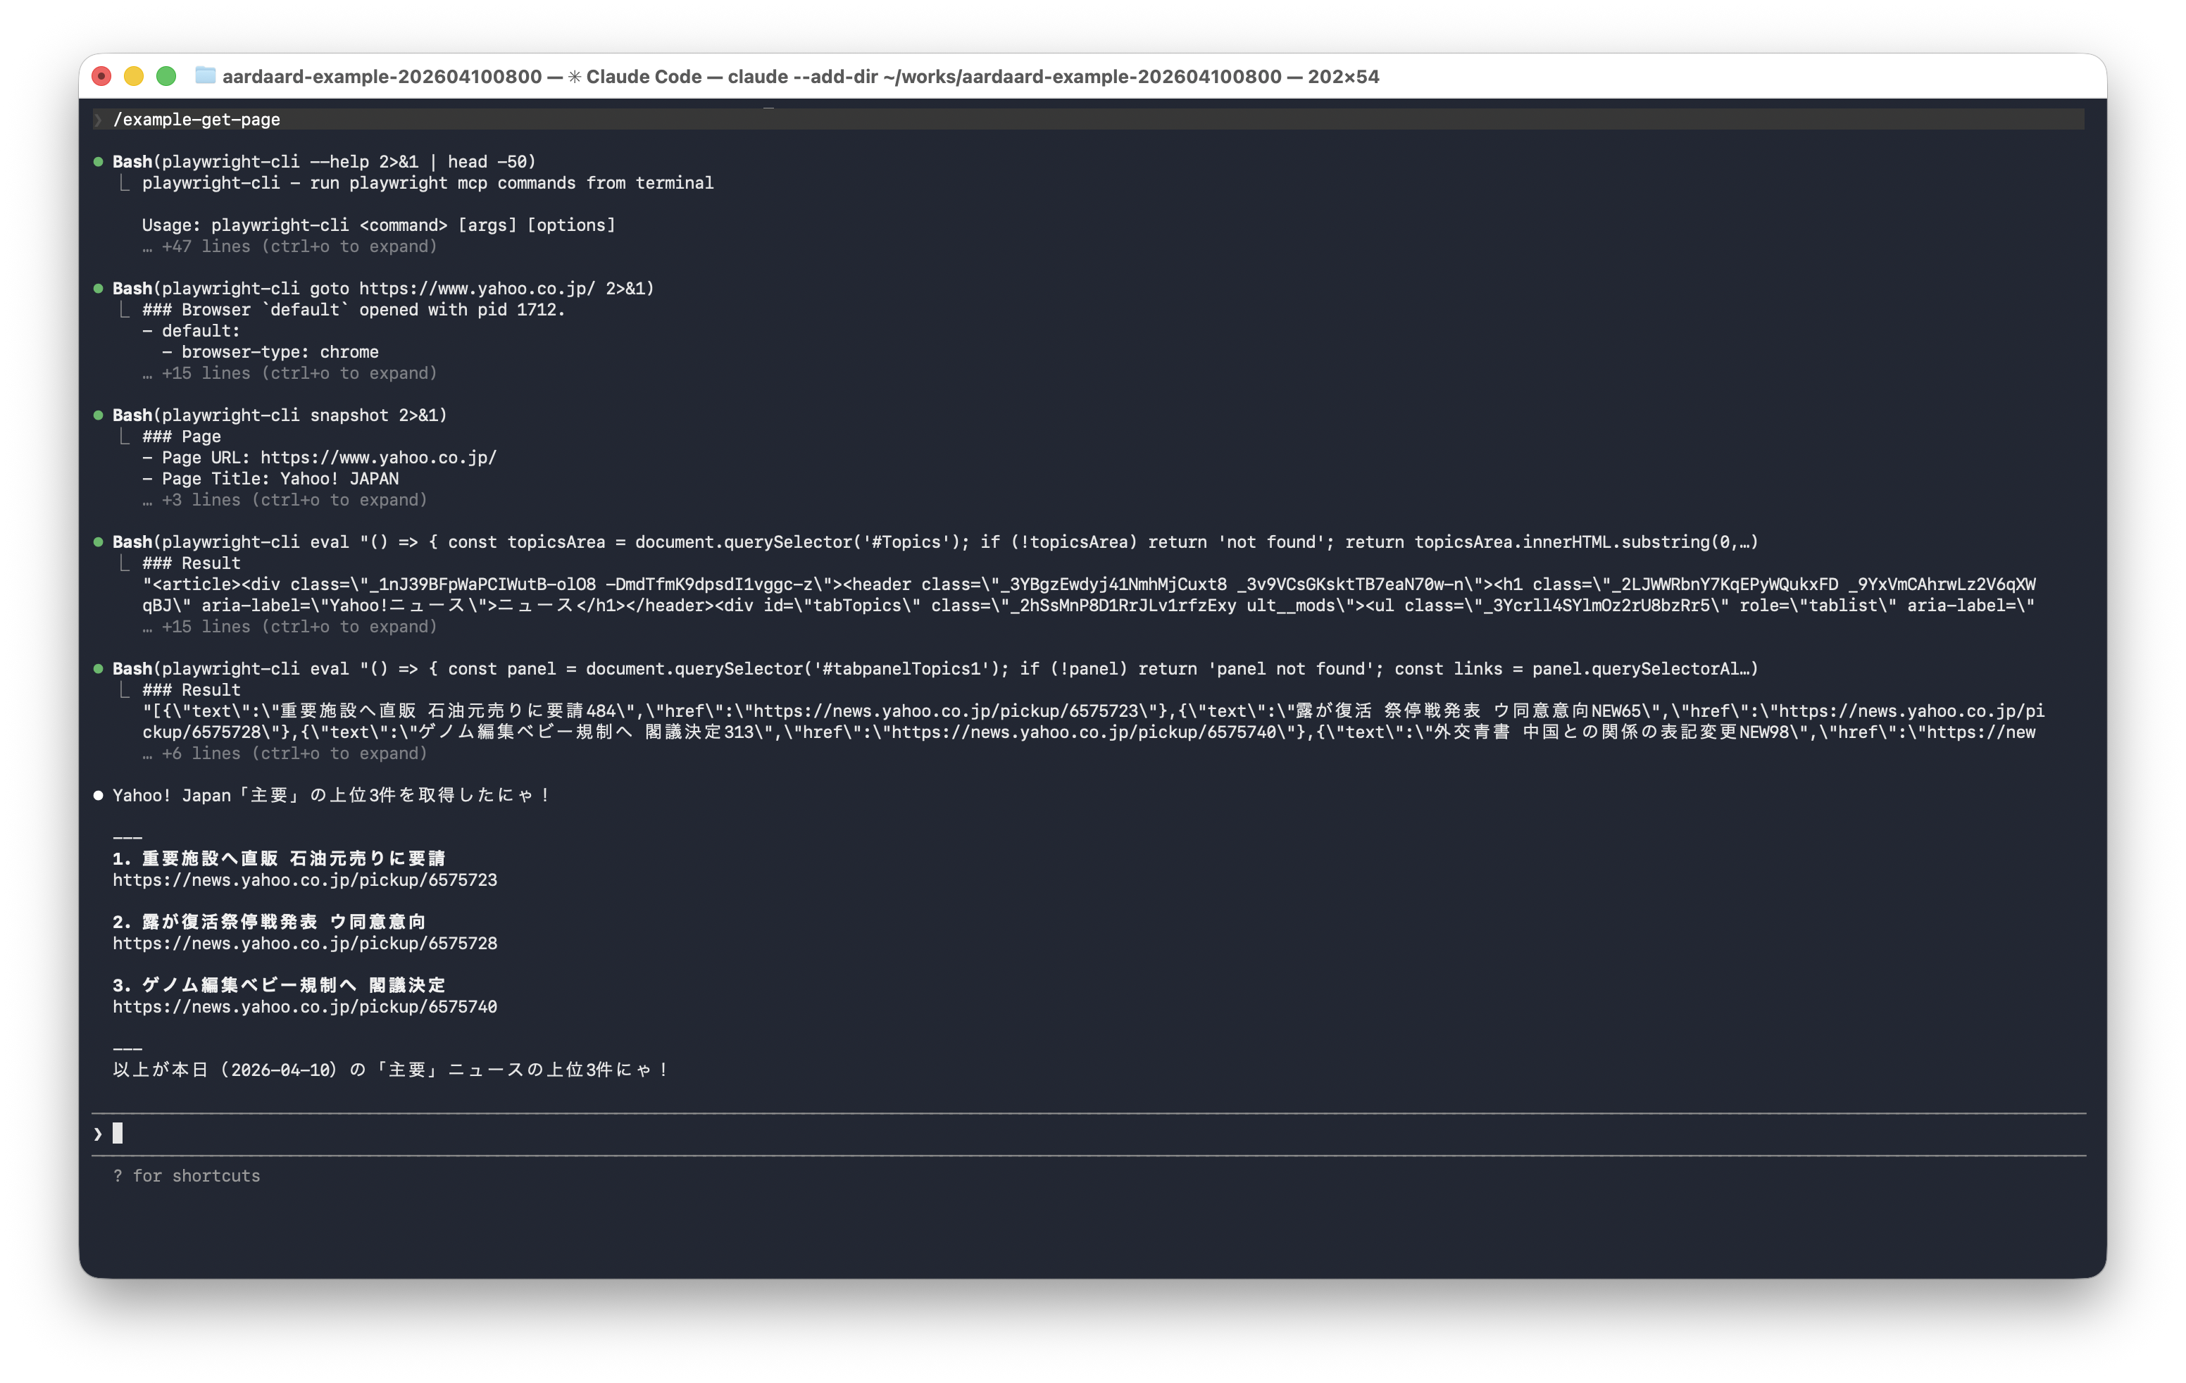2186x1383 pixels.
Task: Open the pickup/6575740 news link
Action: (x=304, y=1007)
